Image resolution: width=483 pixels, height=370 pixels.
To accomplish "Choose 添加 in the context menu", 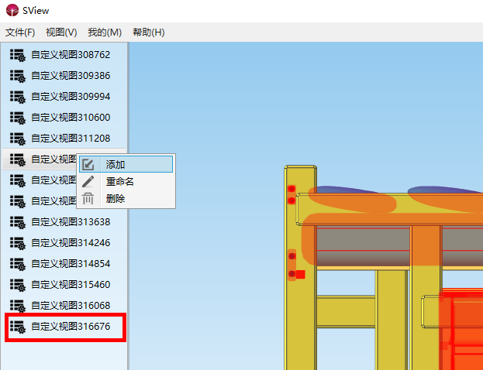I will (126, 165).
